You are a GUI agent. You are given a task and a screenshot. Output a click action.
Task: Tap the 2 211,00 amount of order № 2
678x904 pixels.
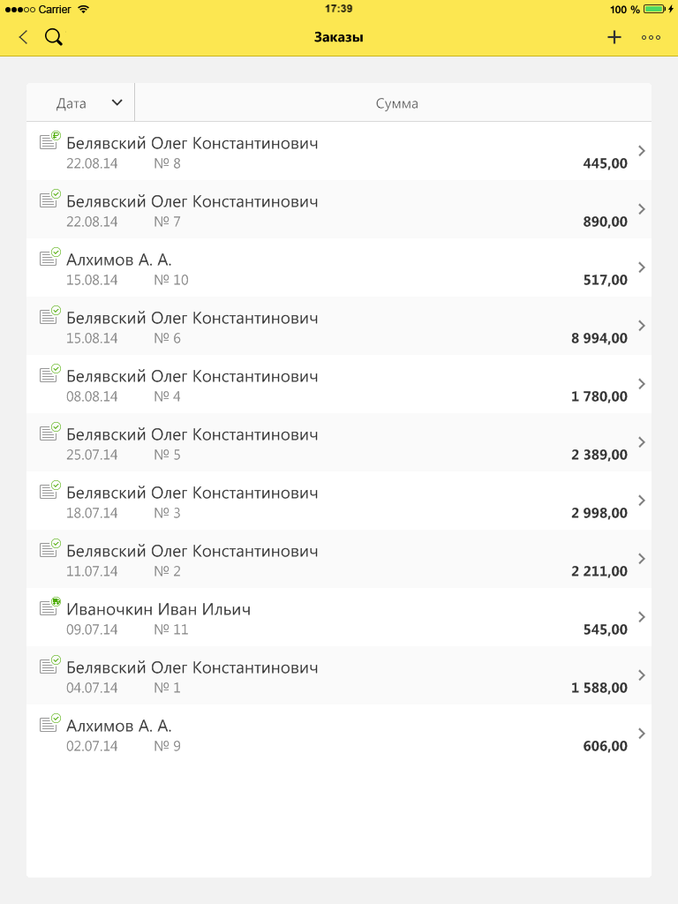pos(599,571)
